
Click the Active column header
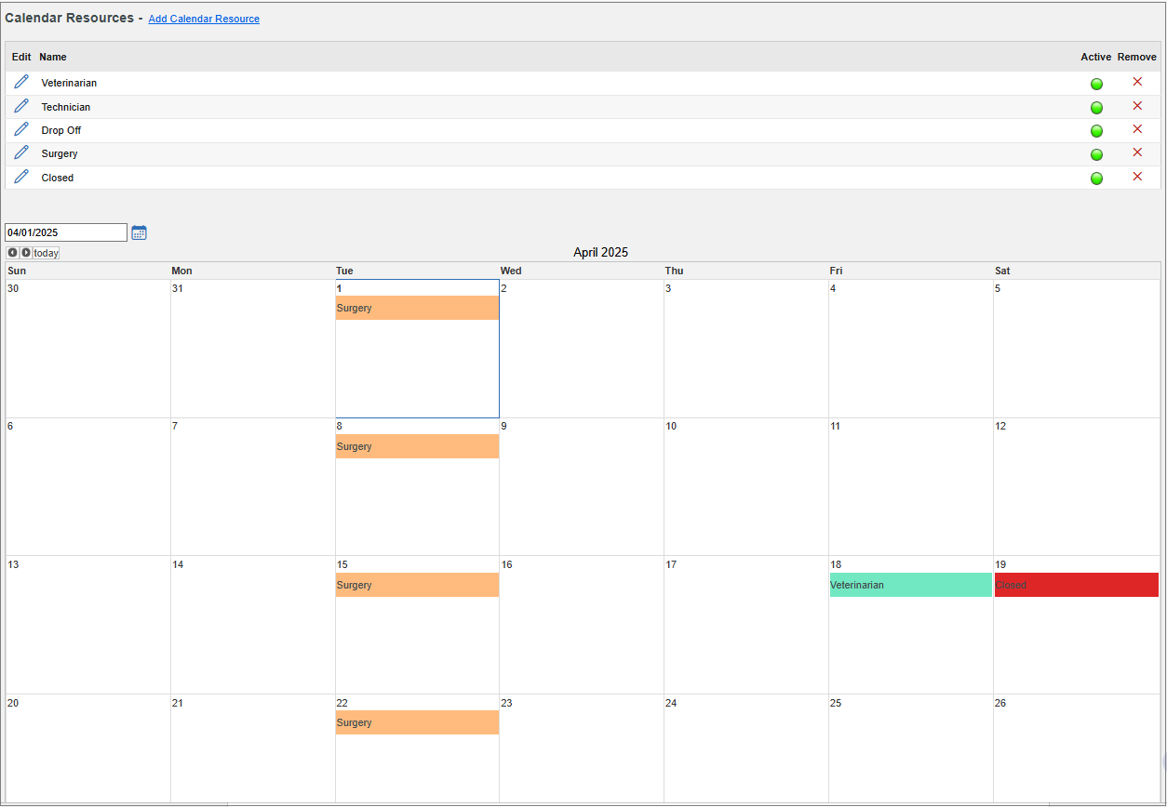(x=1096, y=57)
